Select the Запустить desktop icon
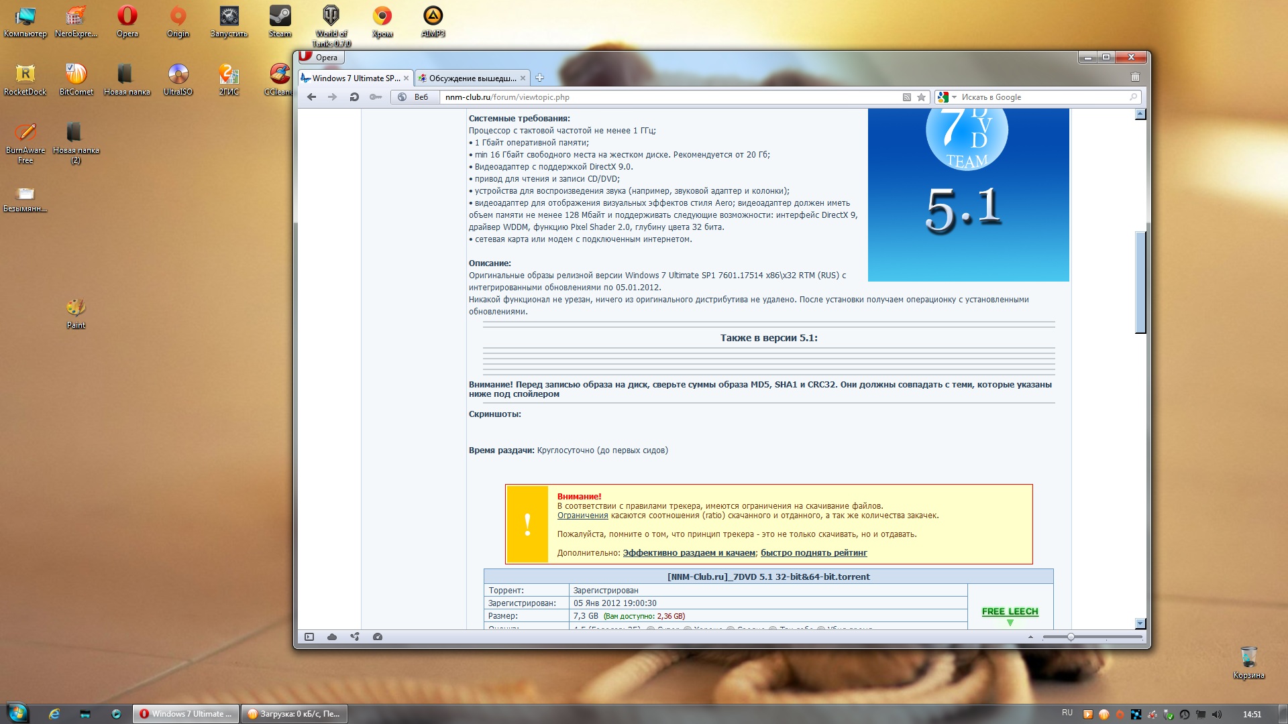Viewport: 1288px width, 724px height. point(229,22)
